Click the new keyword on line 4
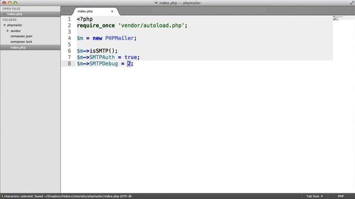Screen dimensions: 355x199 [98, 38]
